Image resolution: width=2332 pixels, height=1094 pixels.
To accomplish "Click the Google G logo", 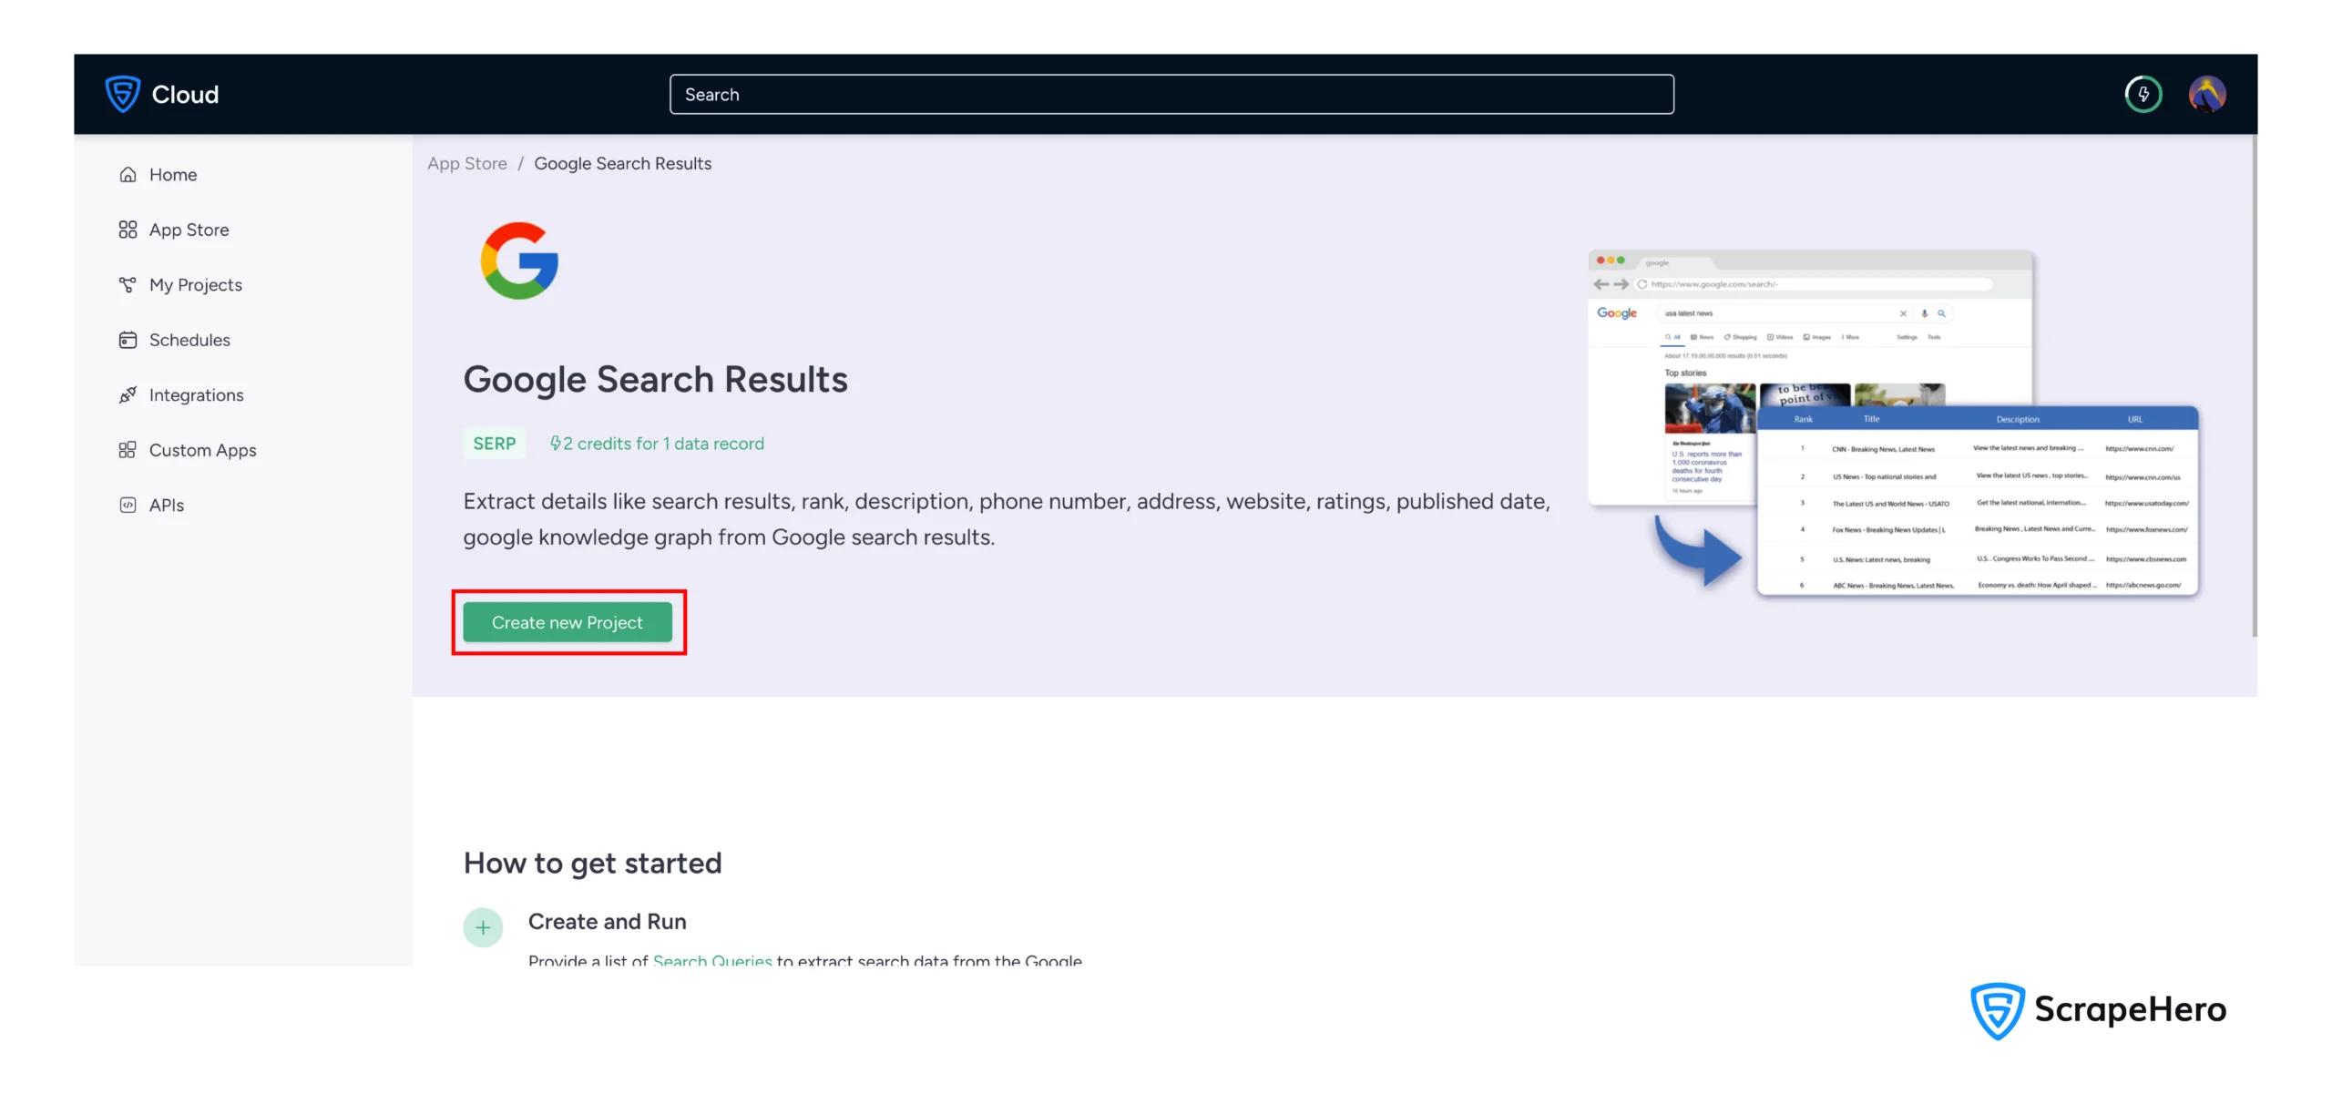I will tap(519, 261).
